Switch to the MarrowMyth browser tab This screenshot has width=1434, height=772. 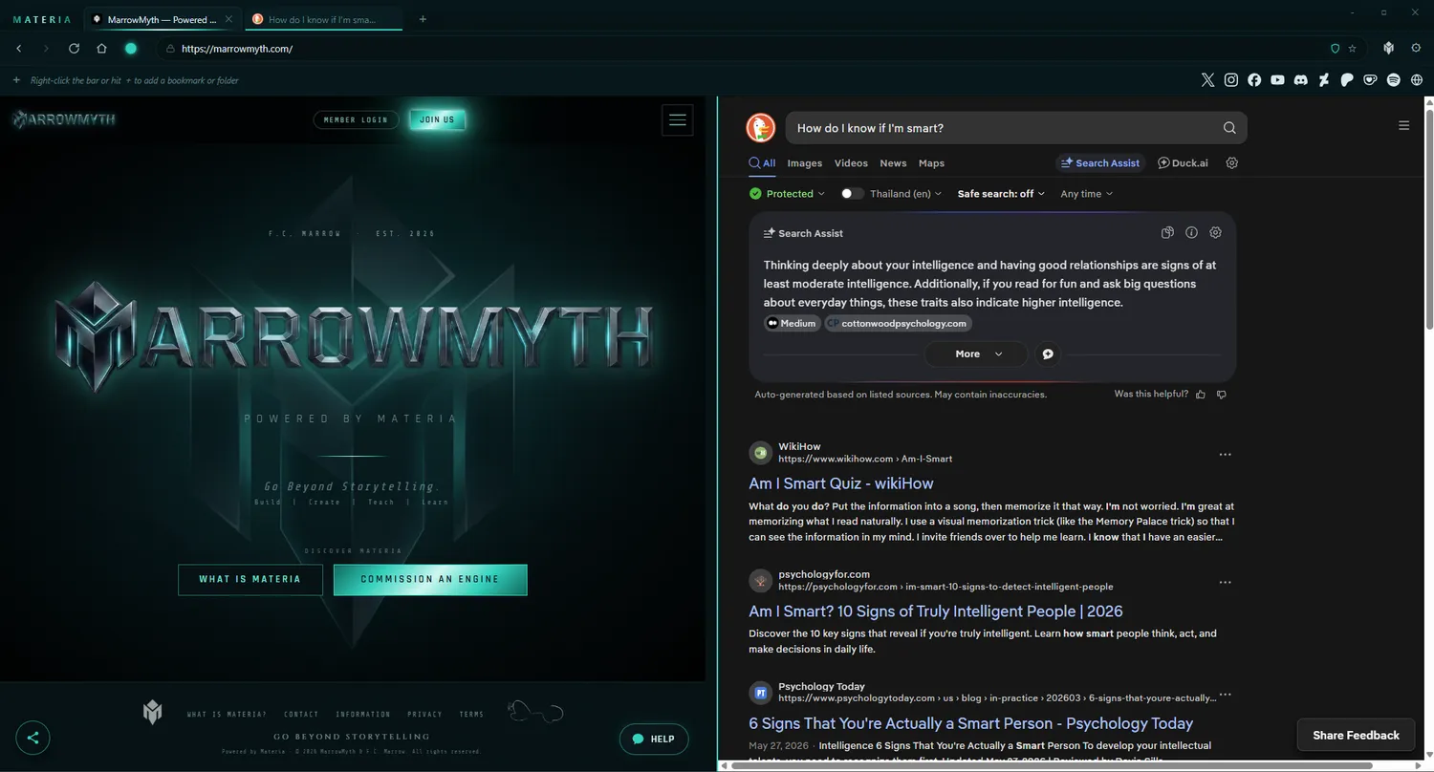click(x=162, y=19)
